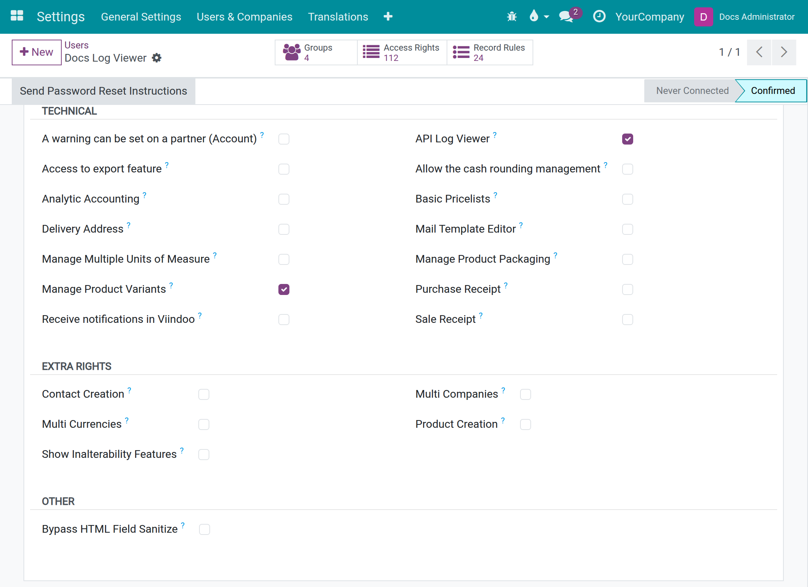Viewport: 808px width, 587px height.
Task: Enable Bypass HTML Field Sanitize checkbox
Action: [204, 529]
